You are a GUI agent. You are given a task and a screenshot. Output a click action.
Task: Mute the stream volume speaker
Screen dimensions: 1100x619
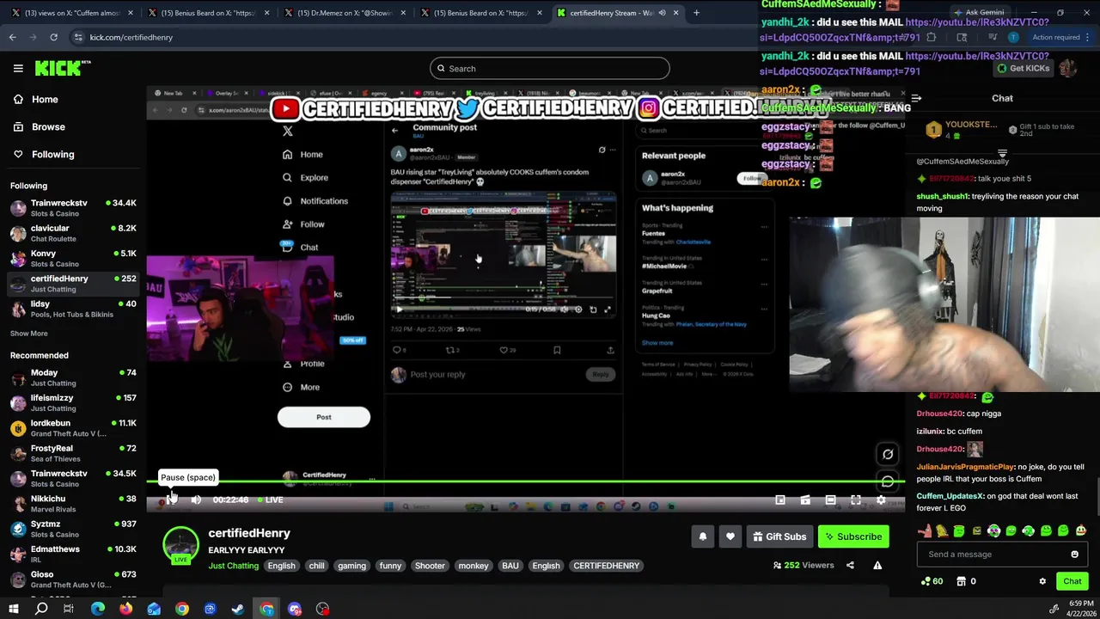coord(196,499)
